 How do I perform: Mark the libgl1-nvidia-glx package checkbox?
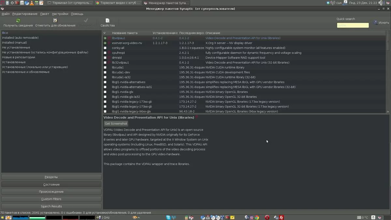click(105, 92)
